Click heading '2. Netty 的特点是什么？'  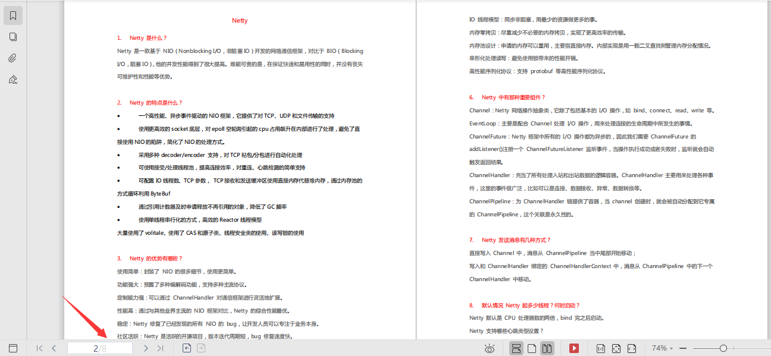[150, 103]
